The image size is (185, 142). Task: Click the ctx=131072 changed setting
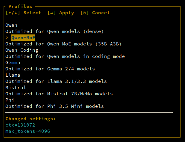(x=20, y=125)
